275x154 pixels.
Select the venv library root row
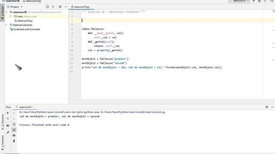(x=36, y=16)
